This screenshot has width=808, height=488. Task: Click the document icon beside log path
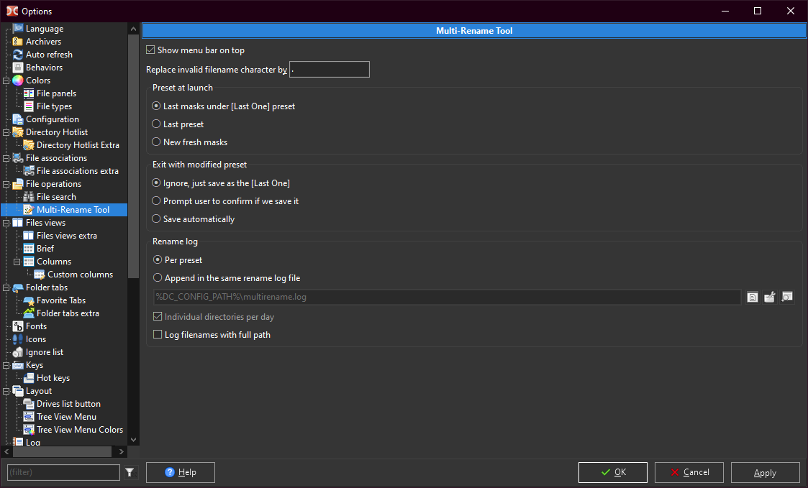752,297
